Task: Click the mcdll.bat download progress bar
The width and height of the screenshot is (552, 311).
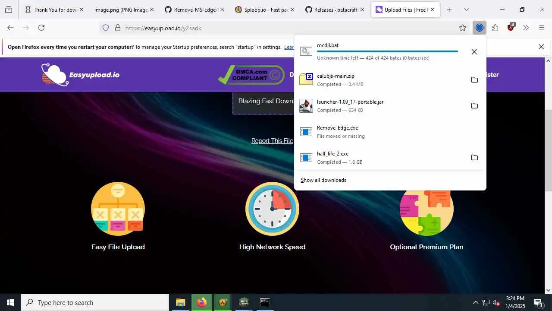Action: (x=387, y=51)
